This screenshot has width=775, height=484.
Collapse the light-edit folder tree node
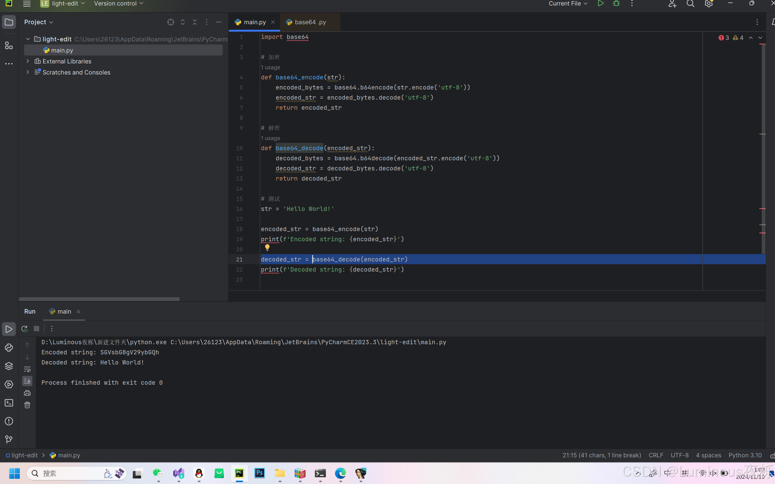click(28, 39)
